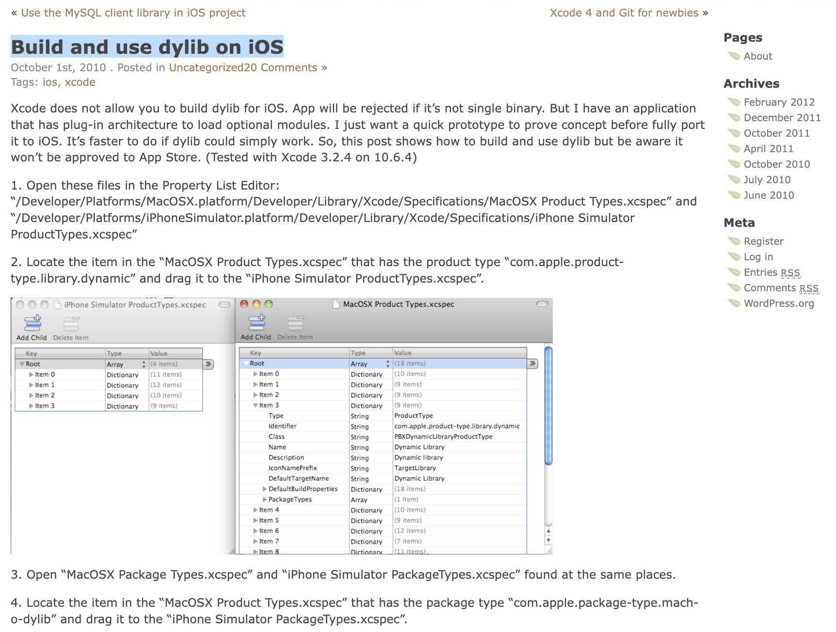Click Type column header in iPhone Simulator window
Image resolution: width=836 pixels, height=632 pixels.
[x=127, y=353]
